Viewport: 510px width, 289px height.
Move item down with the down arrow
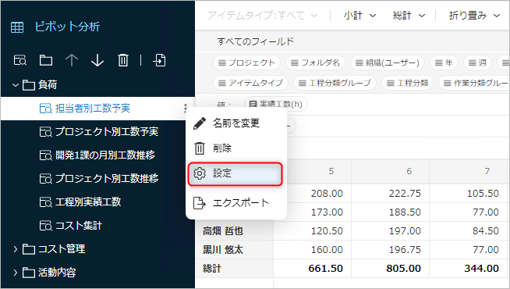coord(97,60)
